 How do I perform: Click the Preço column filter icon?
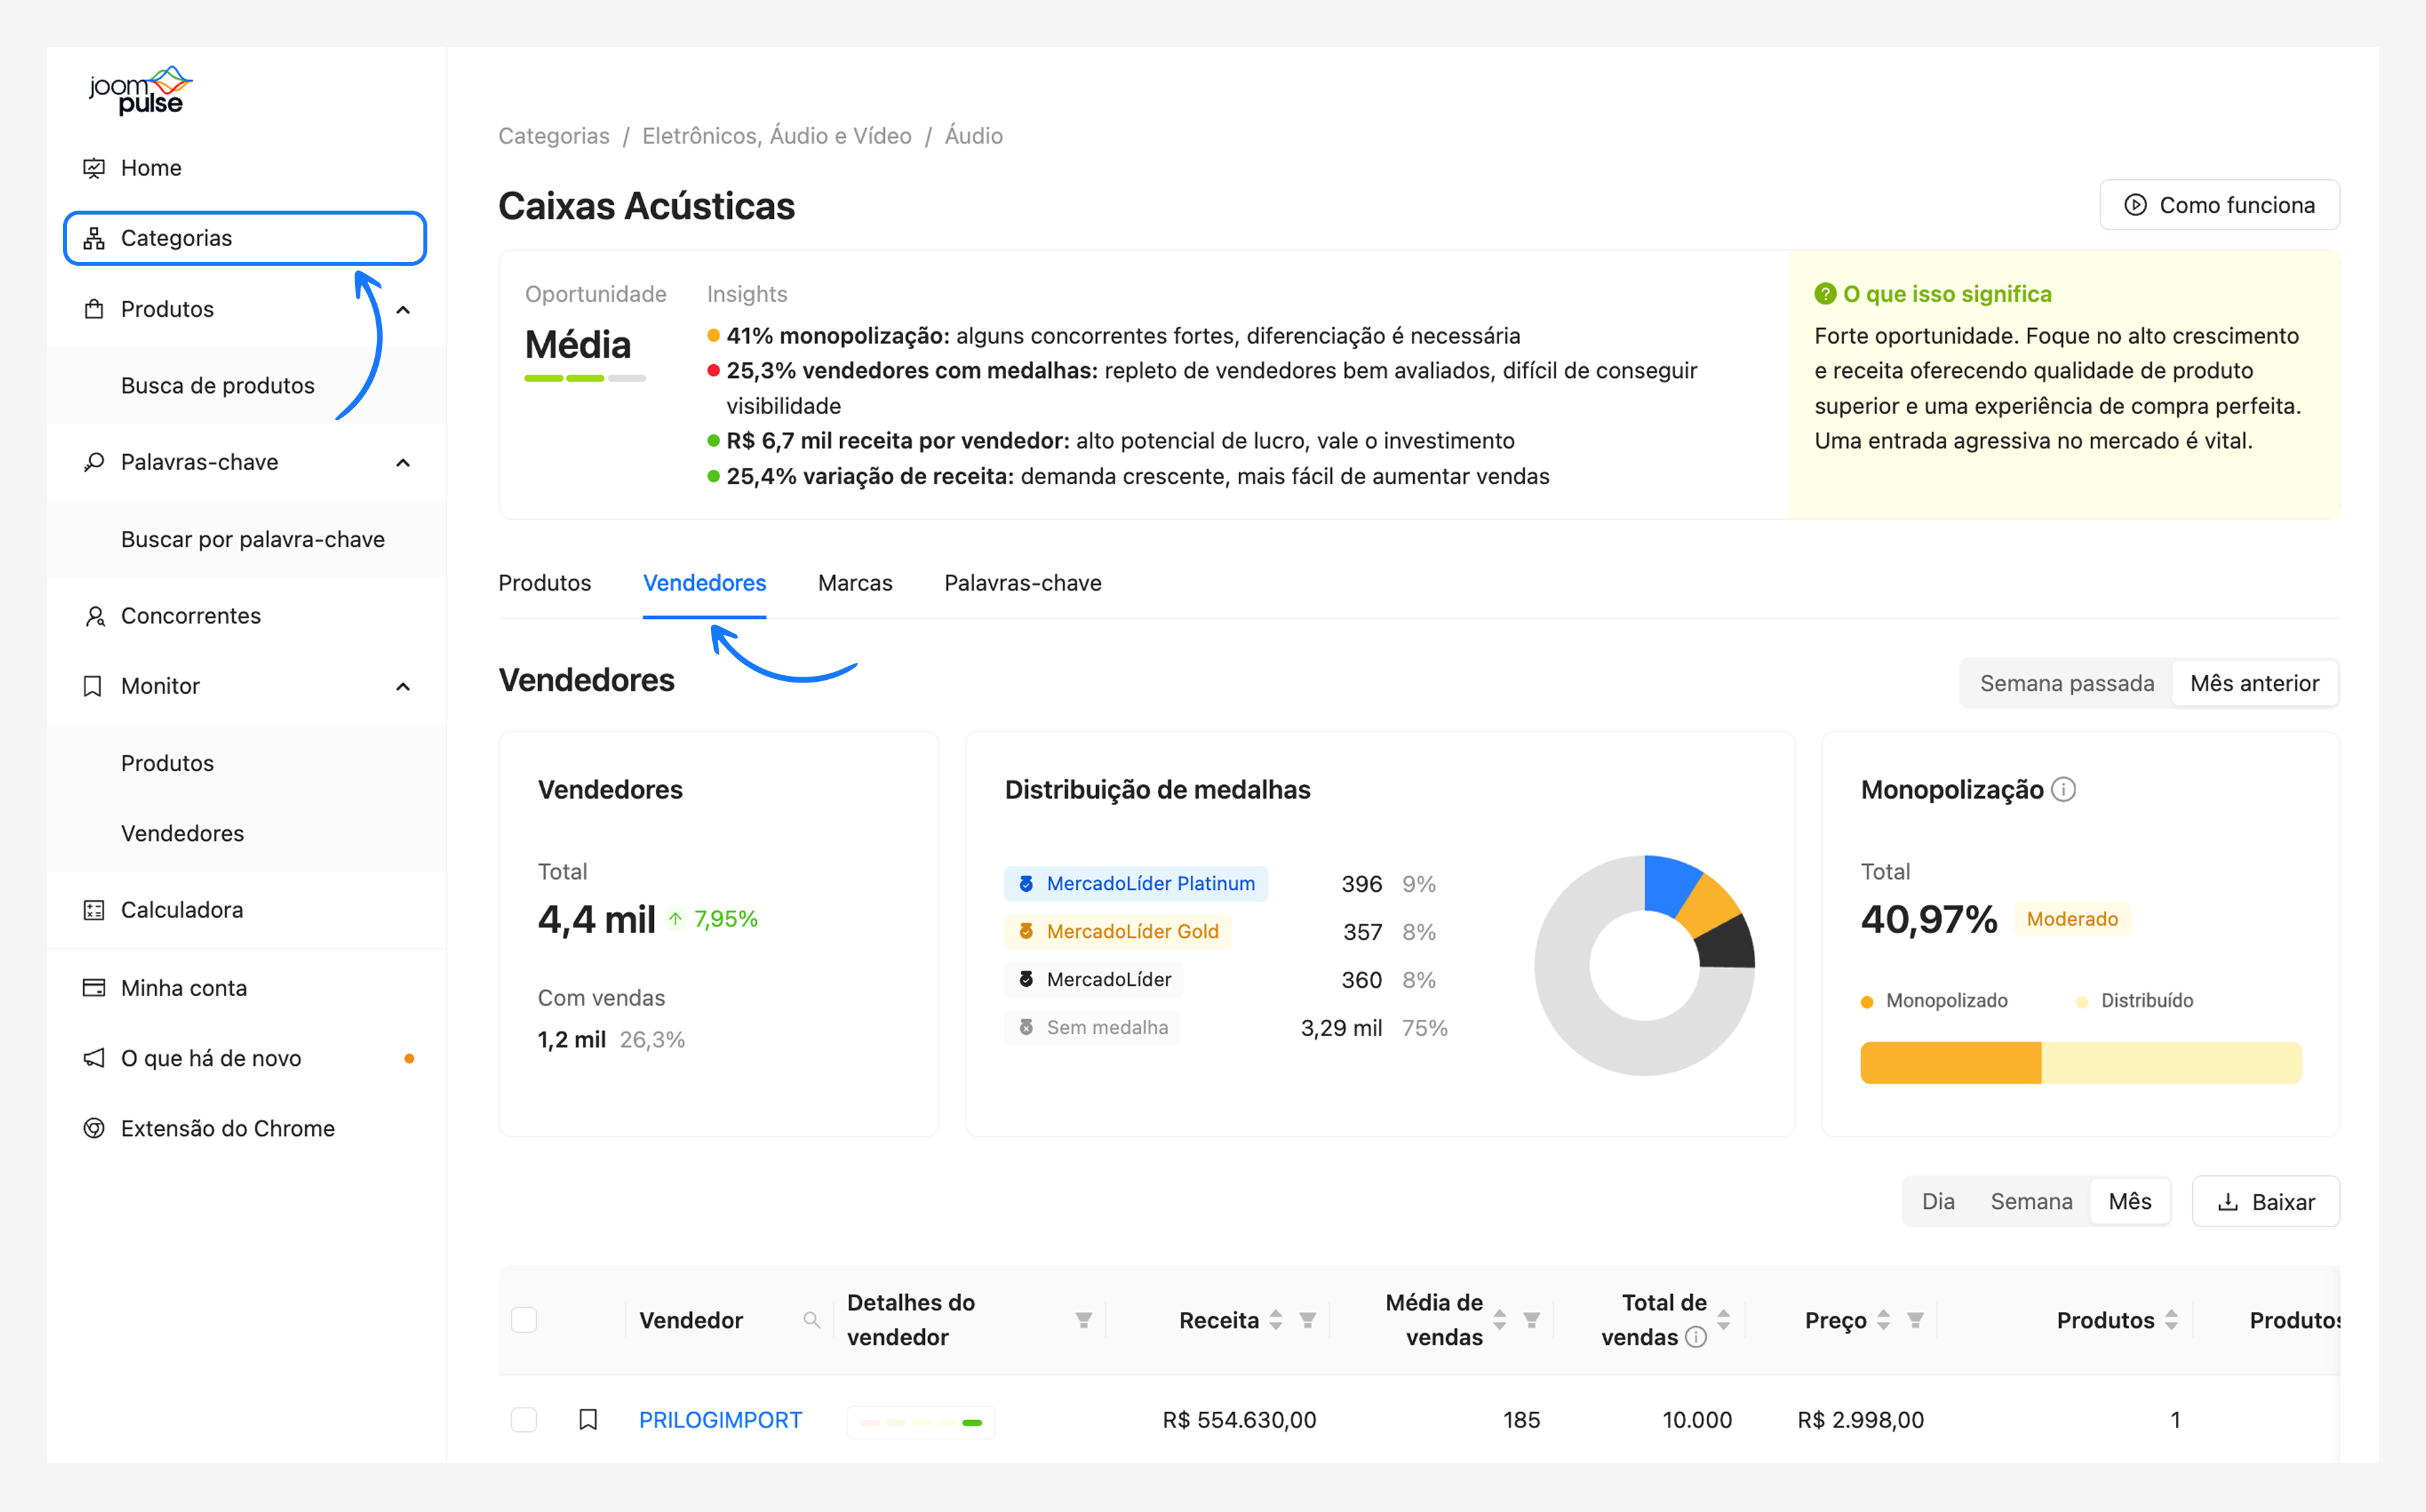tap(1915, 1320)
